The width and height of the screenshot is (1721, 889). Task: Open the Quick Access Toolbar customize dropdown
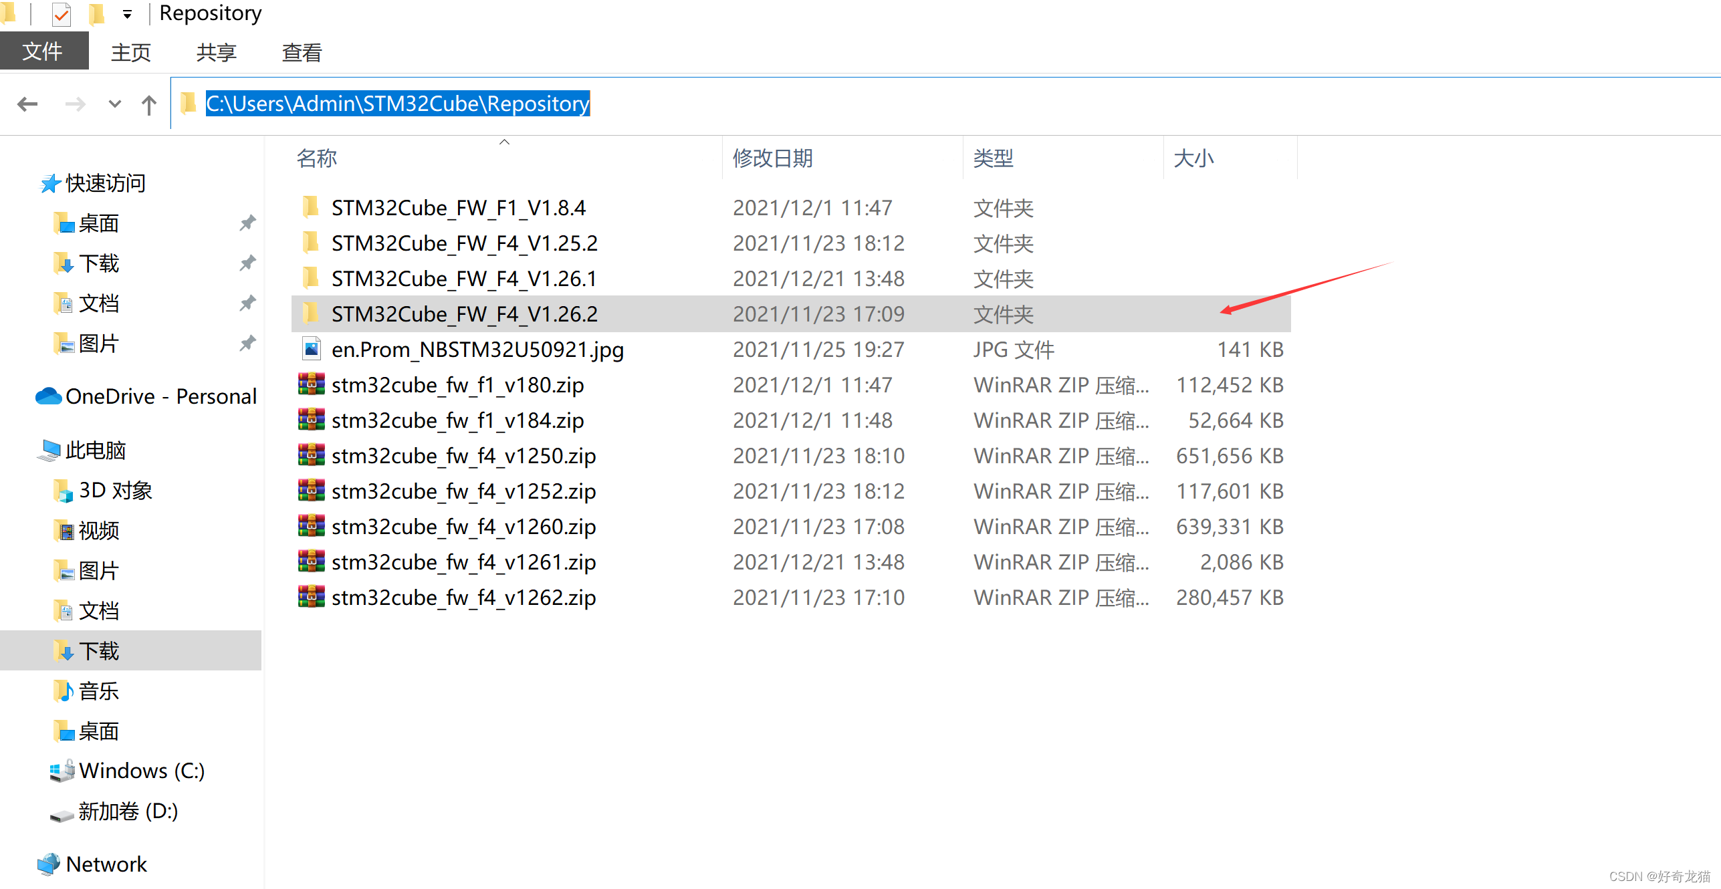127,14
